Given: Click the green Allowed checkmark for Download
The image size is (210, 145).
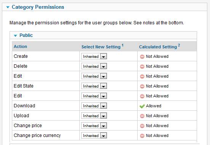Looking at the screenshot, I should point(142,106).
